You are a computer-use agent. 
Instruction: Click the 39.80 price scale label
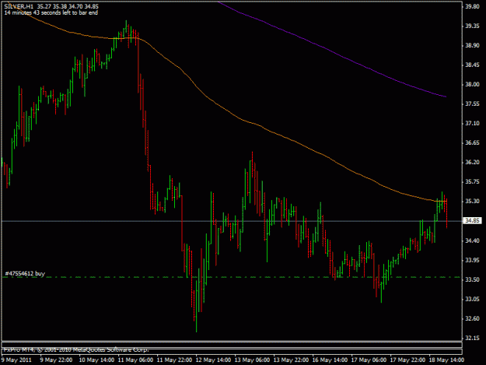472,6
